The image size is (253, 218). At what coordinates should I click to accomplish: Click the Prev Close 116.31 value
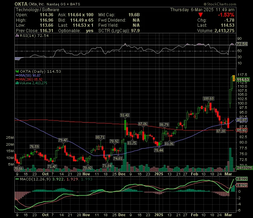click(x=47, y=31)
